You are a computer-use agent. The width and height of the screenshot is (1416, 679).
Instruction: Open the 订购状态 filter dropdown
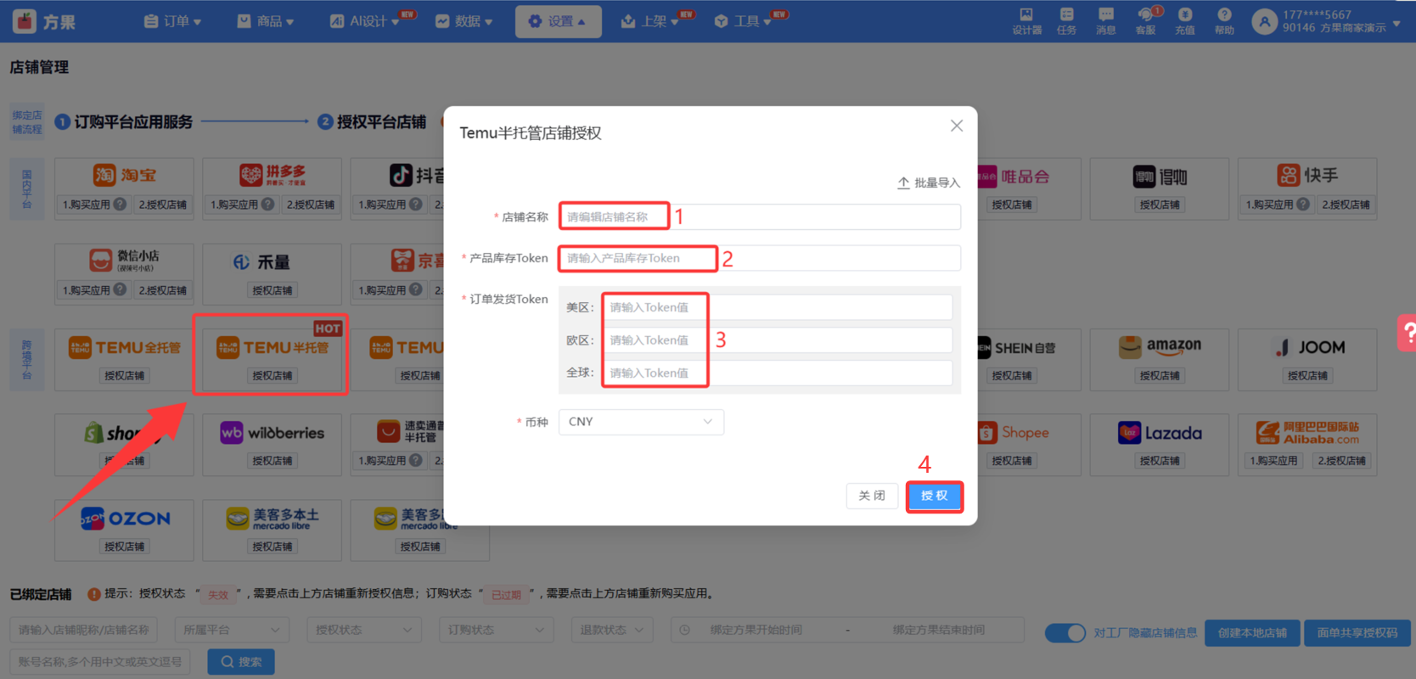coord(497,630)
